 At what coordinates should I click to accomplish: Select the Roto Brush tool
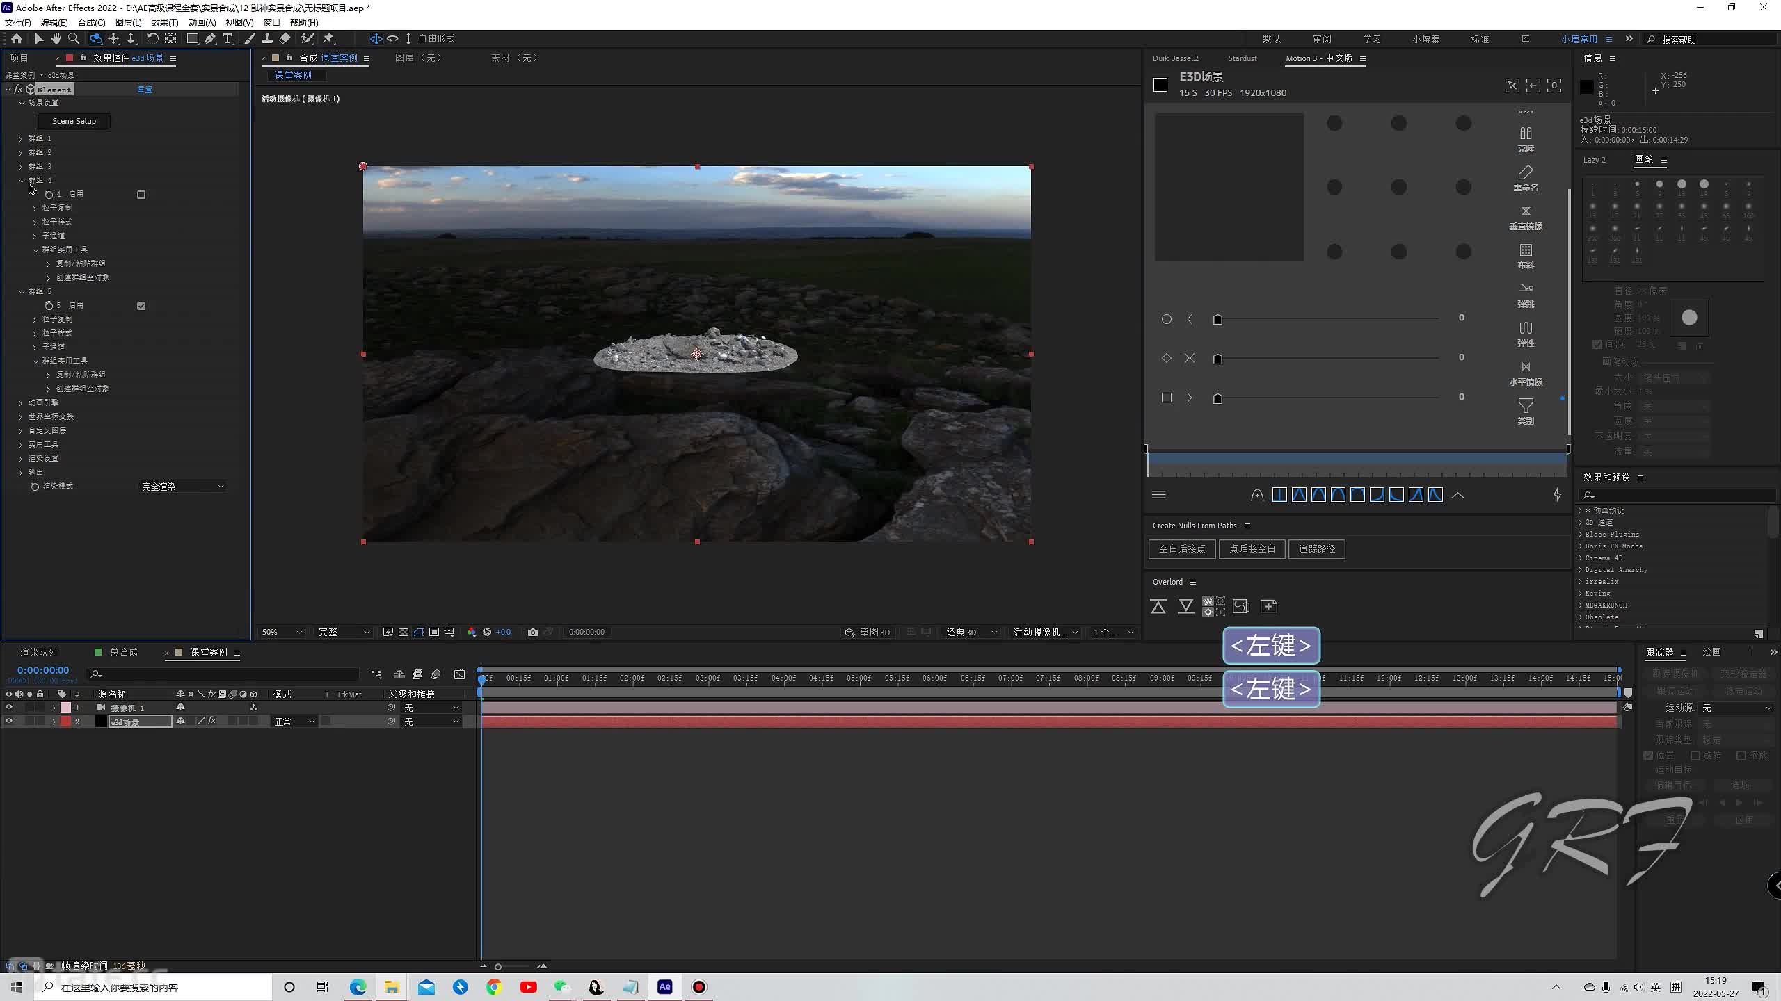point(307,39)
